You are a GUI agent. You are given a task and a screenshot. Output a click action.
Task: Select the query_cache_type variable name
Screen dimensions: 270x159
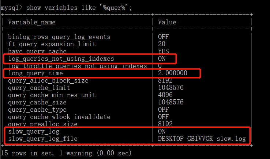coord(37,110)
